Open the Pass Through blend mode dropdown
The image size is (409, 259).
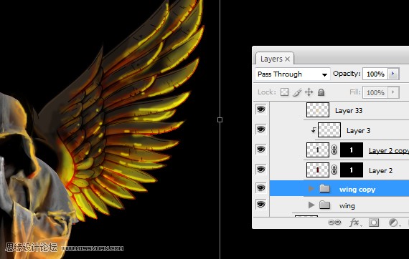pos(293,74)
